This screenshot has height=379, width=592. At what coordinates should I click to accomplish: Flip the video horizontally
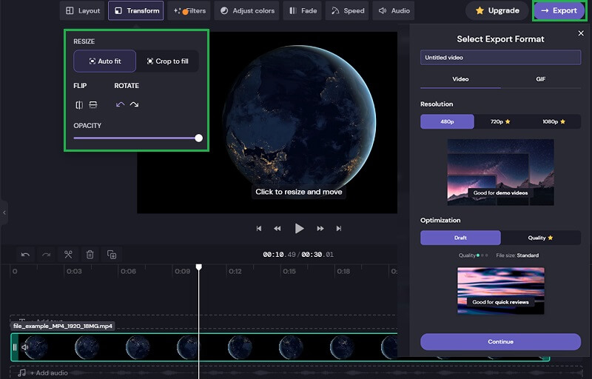(79, 105)
